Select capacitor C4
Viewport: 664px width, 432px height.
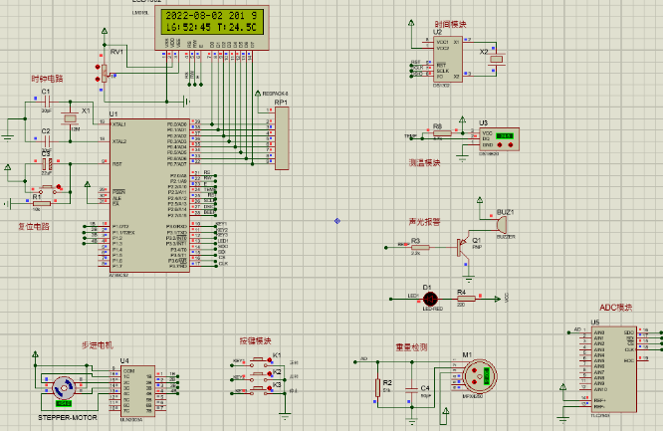[411, 389]
